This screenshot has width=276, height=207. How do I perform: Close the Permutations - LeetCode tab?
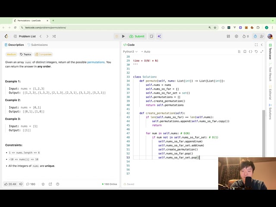pos(47,21)
